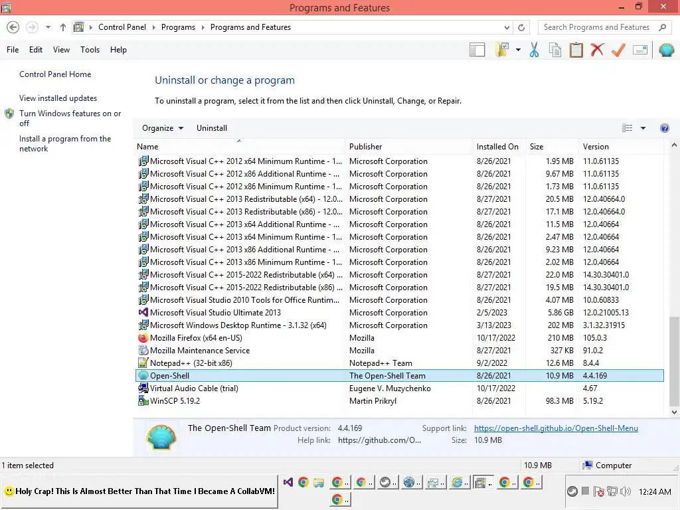680x510 pixels.
Task: Open the folder options dropdown arrow
Action: click(x=518, y=50)
